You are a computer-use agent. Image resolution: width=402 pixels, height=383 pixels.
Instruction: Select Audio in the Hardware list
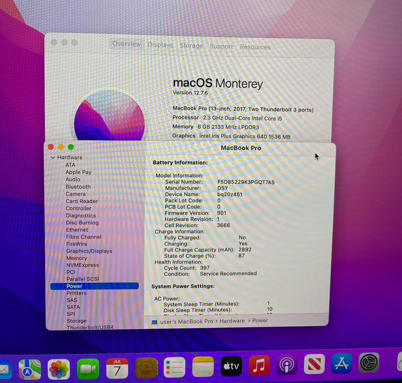[73, 179]
